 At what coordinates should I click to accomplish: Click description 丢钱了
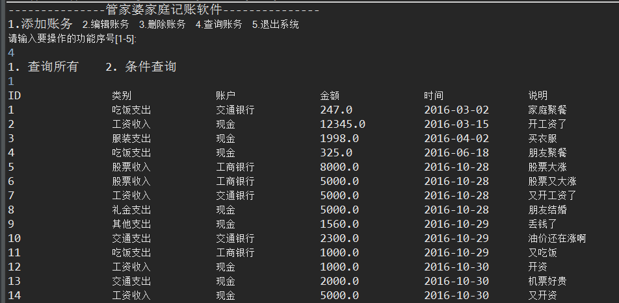coord(543,224)
